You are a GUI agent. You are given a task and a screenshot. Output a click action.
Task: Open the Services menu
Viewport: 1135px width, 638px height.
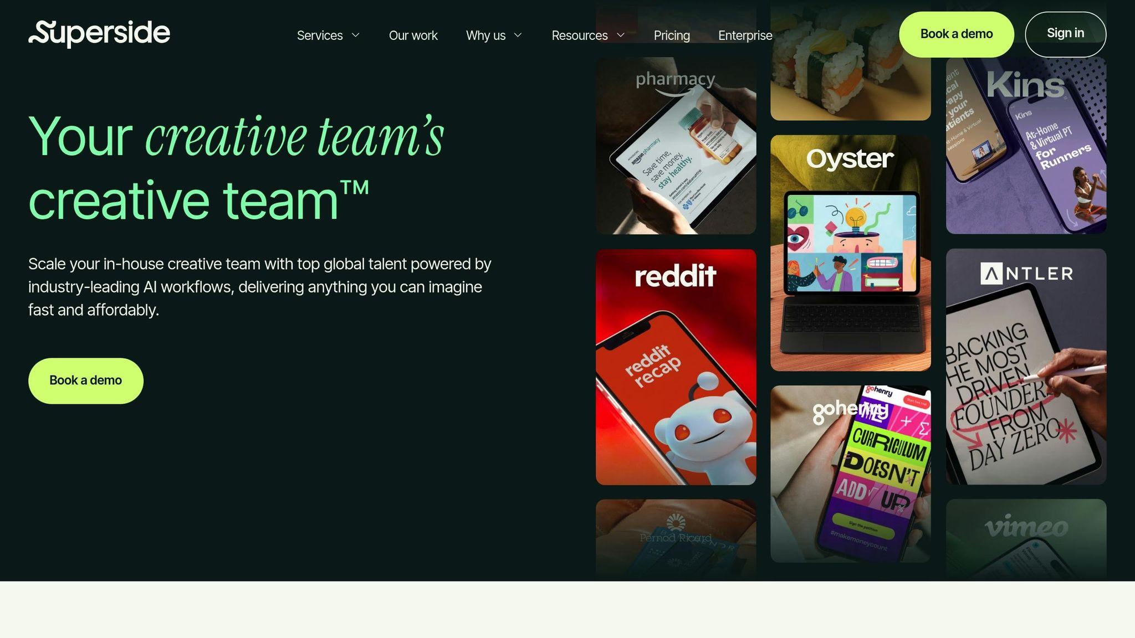[320, 35]
